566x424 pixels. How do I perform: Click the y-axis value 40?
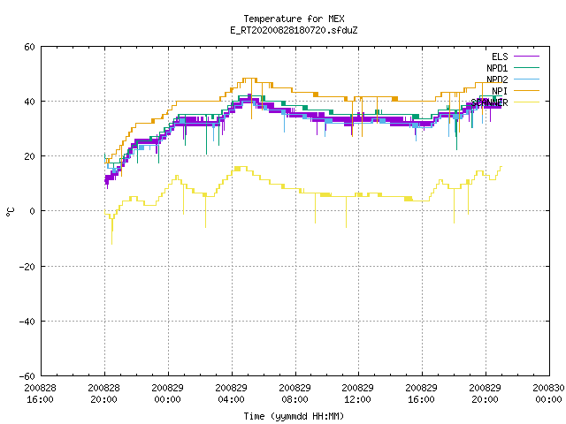pyautogui.click(x=29, y=102)
